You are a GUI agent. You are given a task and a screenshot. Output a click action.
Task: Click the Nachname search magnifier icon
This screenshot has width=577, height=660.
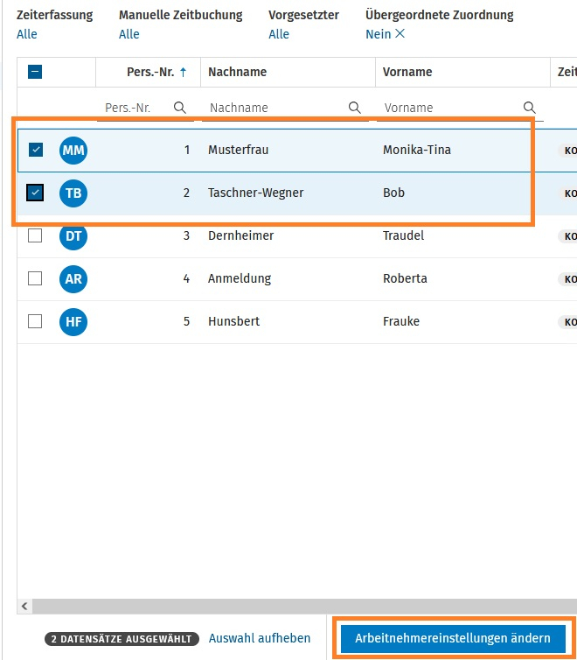coord(355,108)
